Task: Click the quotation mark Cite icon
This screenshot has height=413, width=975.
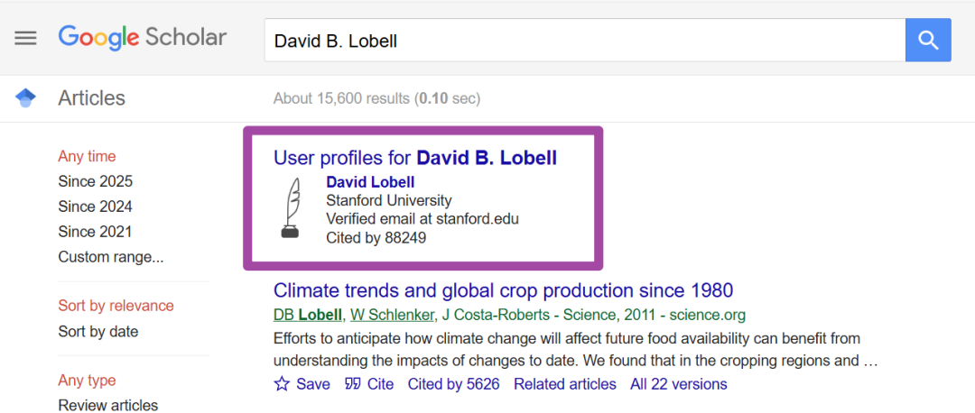Action: click(353, 384)
